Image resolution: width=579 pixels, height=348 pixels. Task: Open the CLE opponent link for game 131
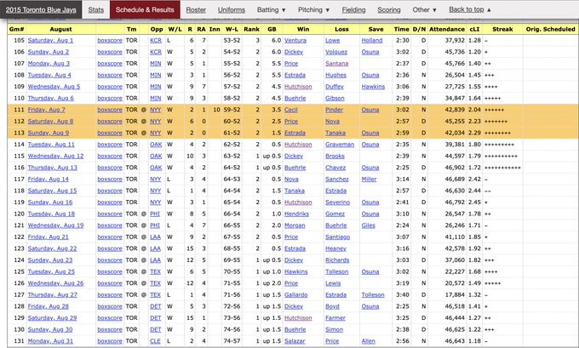[155, 341]
